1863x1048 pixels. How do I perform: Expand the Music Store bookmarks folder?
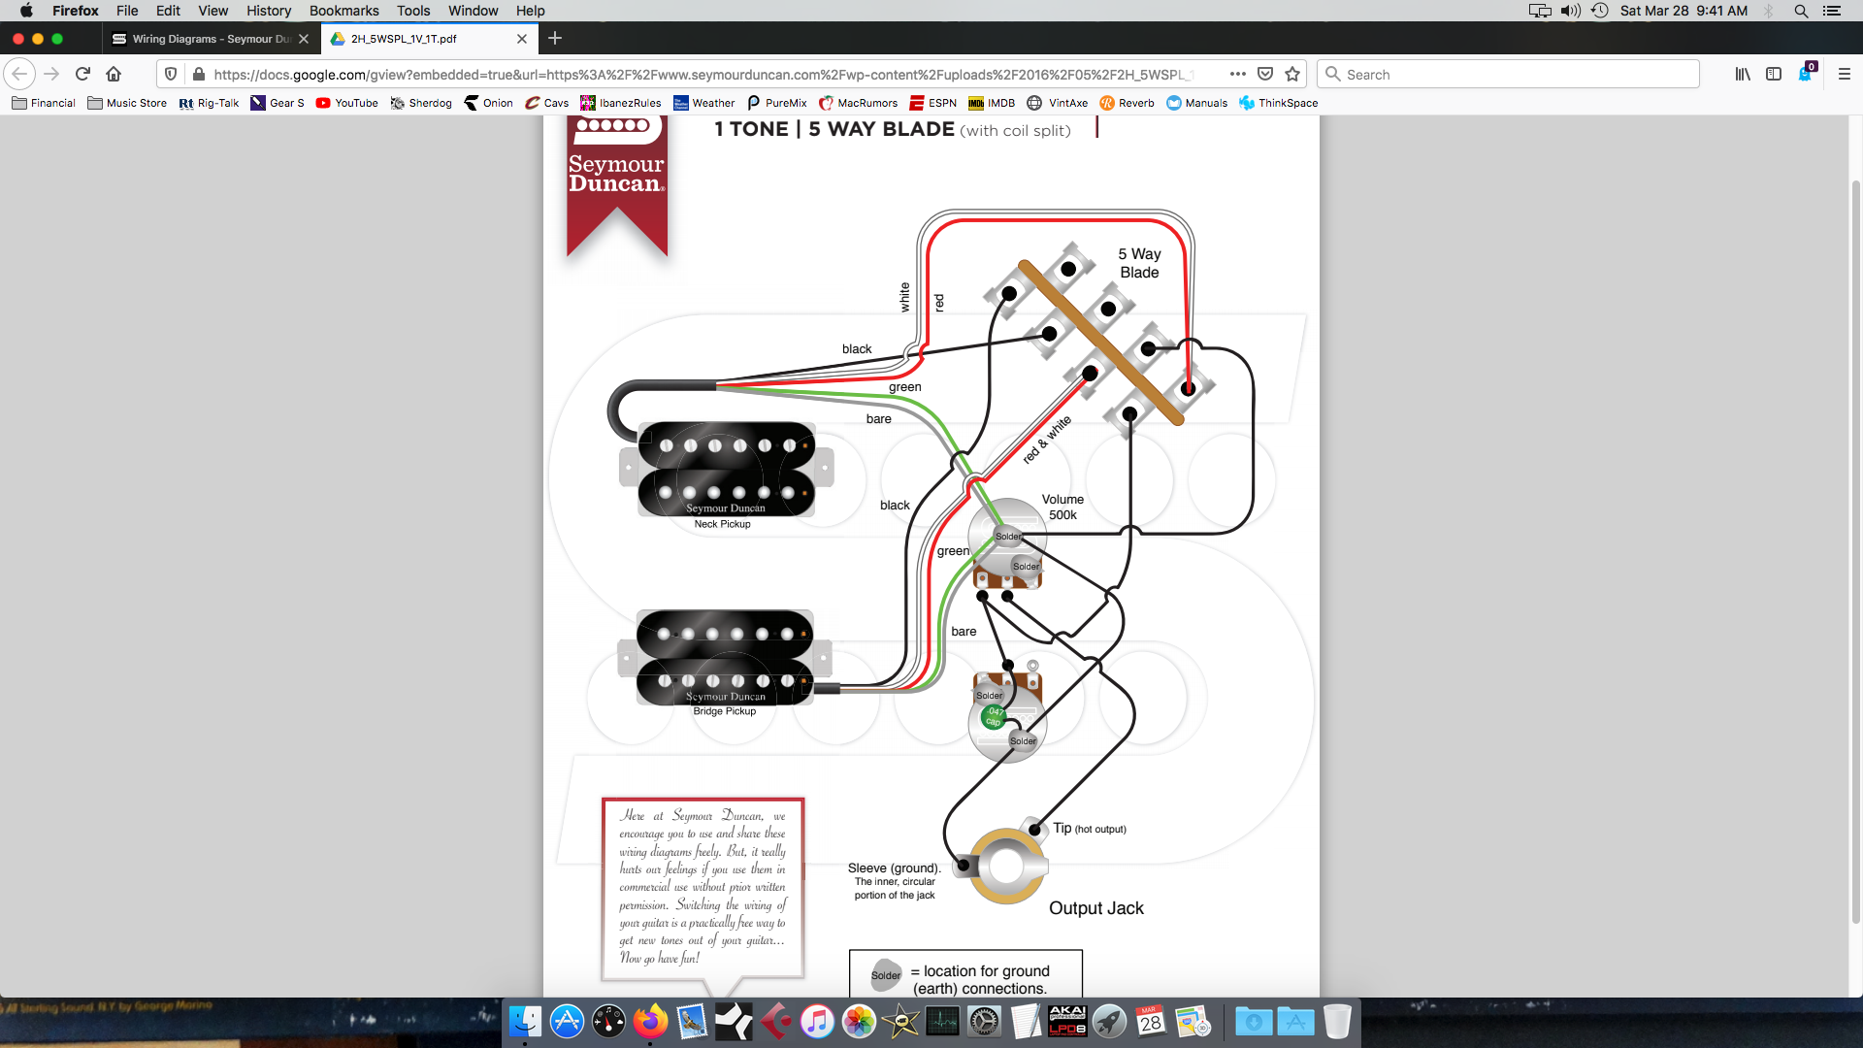pos(127,103)
